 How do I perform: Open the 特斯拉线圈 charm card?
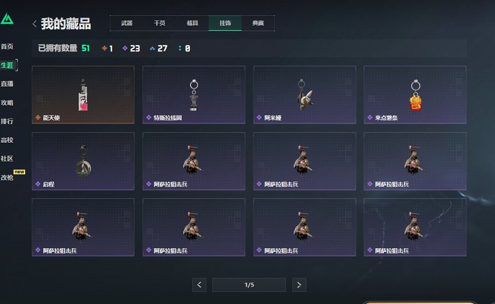point(194,95)
